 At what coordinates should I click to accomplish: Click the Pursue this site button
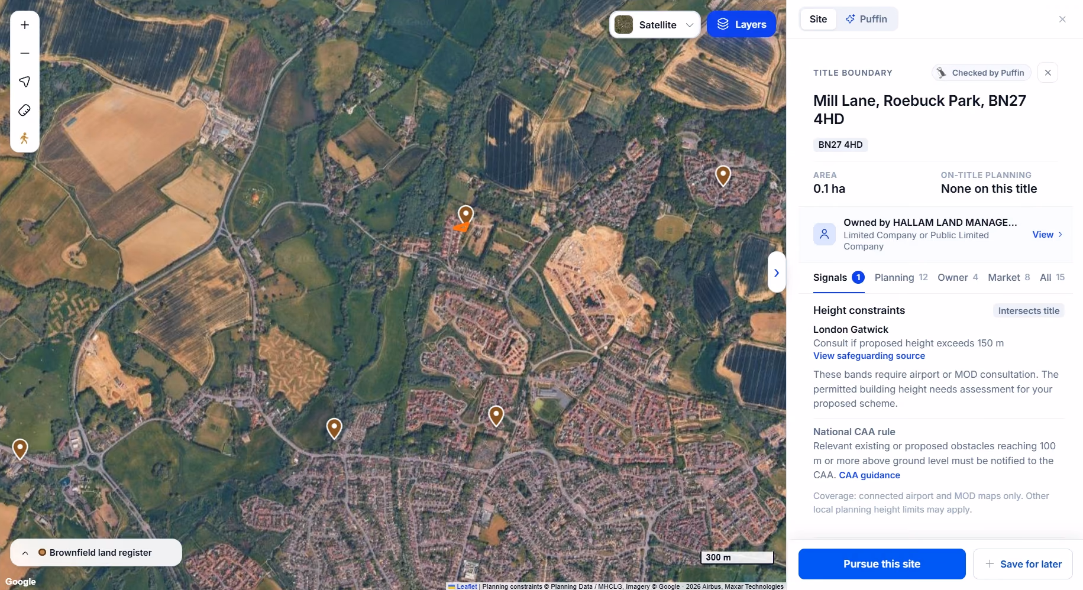pyautogui.click(x=882, y=564)
